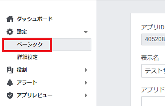Select the 設定 menu label
The image size is (165, 106).
click(22, 32)
